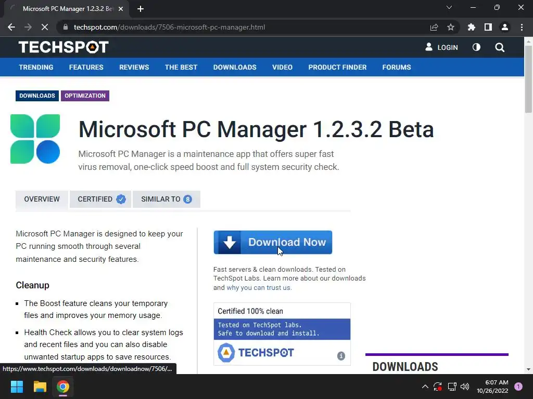
Task: Click the LOGIN user link
Action: 441,47
